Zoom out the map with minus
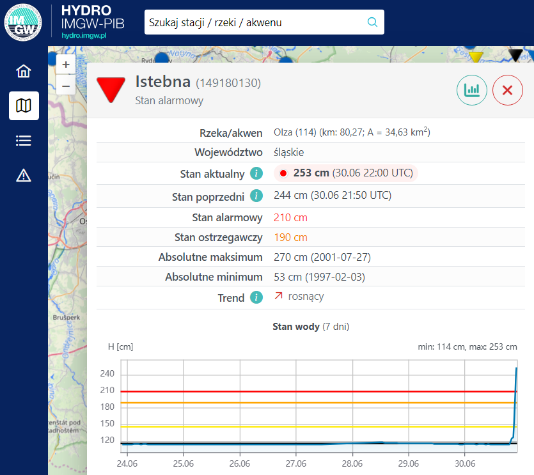The image size is (534, 475). click(66, 86)
